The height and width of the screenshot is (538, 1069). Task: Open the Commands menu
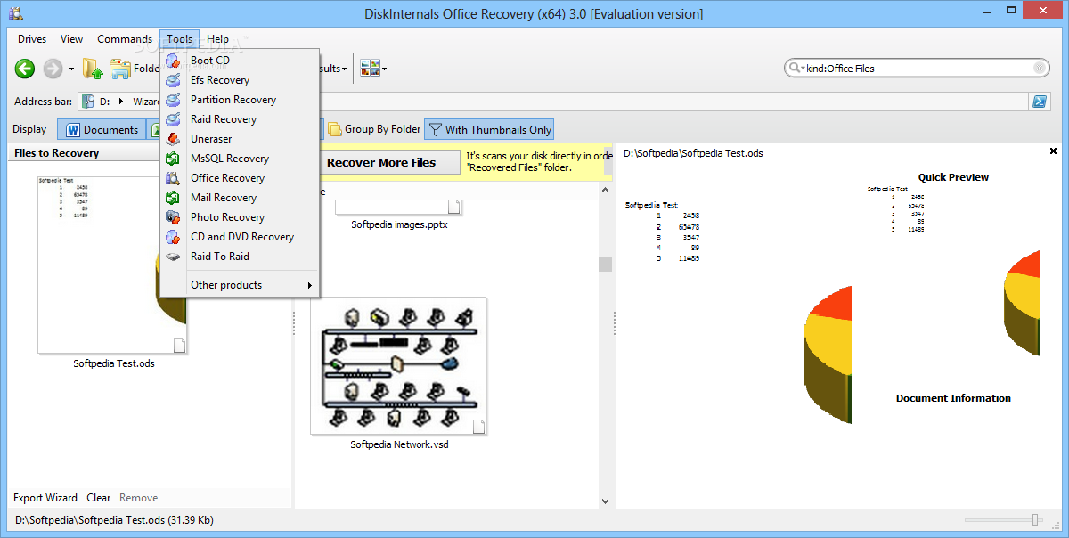click(125, 39)
